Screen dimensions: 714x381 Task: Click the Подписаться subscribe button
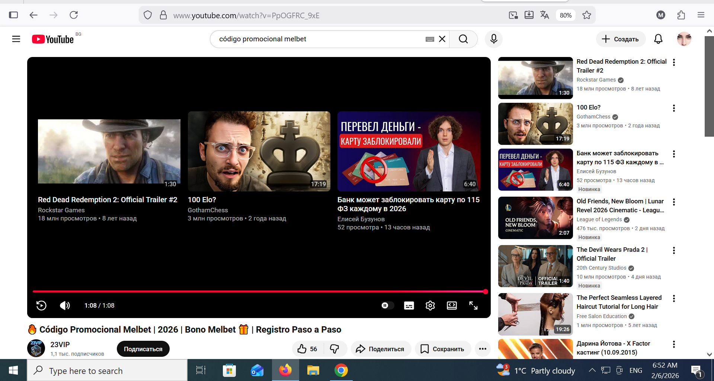pos(143,349)
